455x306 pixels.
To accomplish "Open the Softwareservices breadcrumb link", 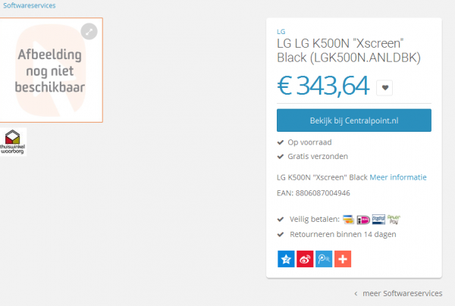I will pyautogui.click(x=28, y=5).
